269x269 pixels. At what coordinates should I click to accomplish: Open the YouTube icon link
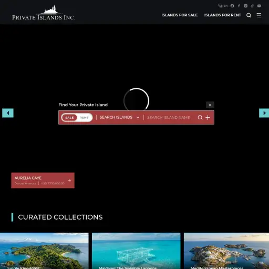[x=259, y=6]
